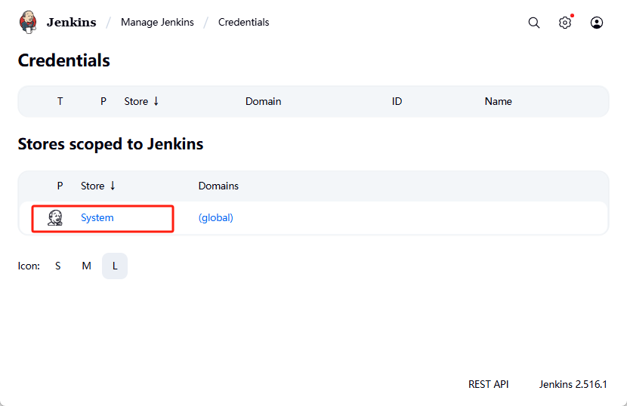Select large icon size L
The width and height of the screenshot is (627, 406).
115,266
